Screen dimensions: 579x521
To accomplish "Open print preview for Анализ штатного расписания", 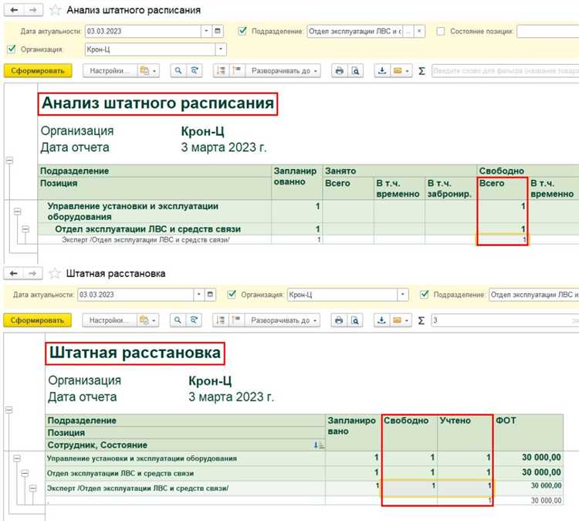I will coord(355,70).
